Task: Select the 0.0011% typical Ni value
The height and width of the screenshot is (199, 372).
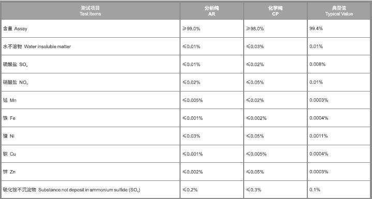Action: [318, 136]
